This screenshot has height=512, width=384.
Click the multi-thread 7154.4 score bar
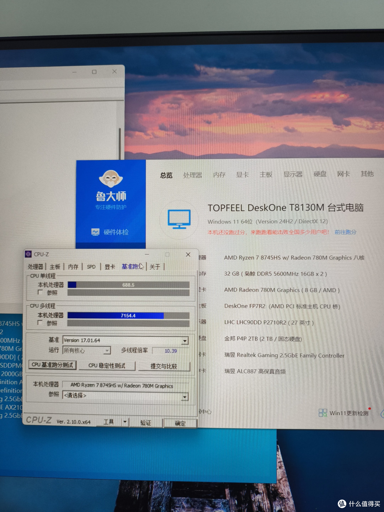[128, 315]
